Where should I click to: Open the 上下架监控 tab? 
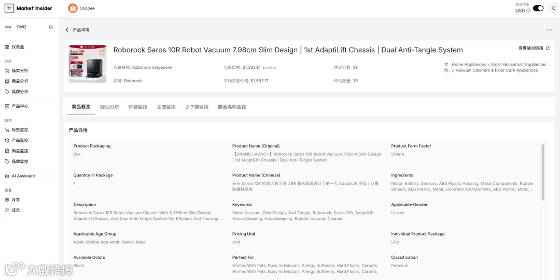click(x=197, y=107)
